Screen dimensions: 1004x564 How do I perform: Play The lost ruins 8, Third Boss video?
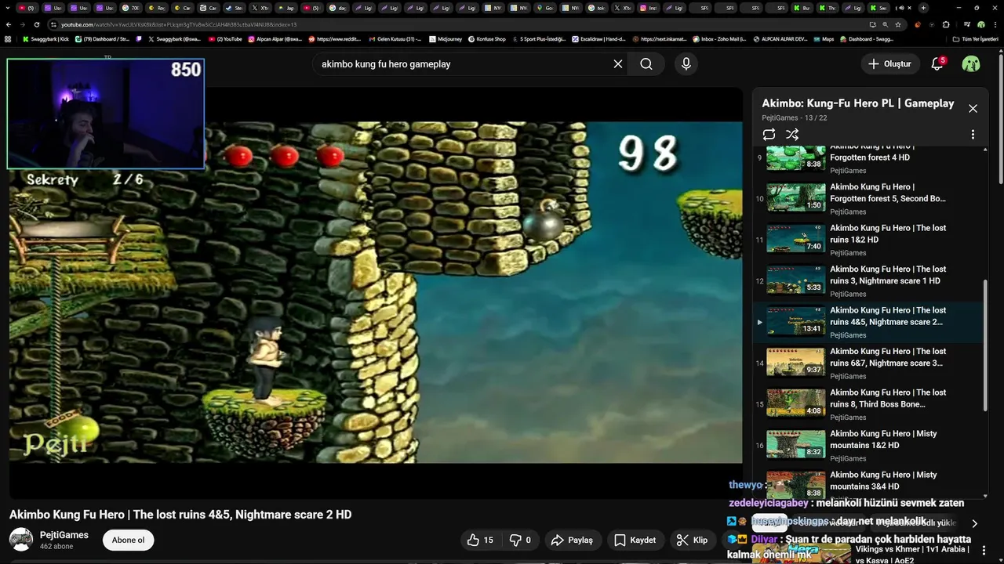coord(868,404)
